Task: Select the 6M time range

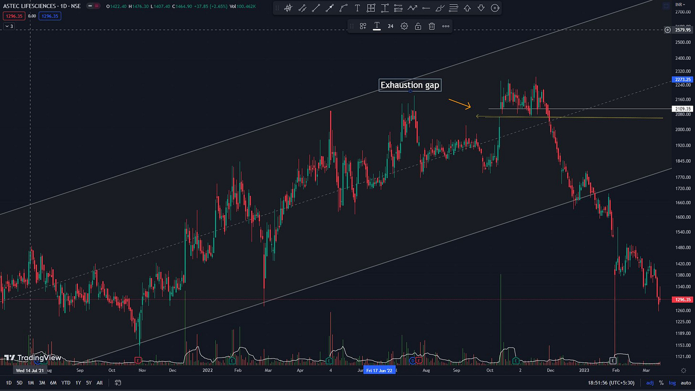Action: pyautogui.click(x=53, y=382)
